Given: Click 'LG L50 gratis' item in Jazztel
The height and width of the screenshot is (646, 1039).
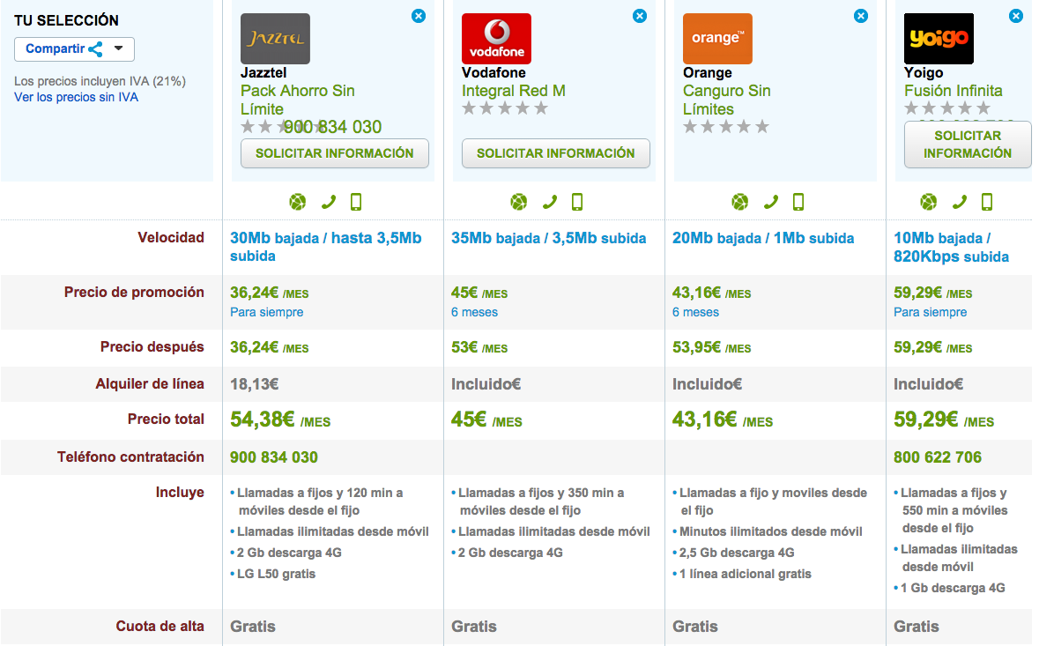Looking at the screenshot, I should tap(277, 574).
